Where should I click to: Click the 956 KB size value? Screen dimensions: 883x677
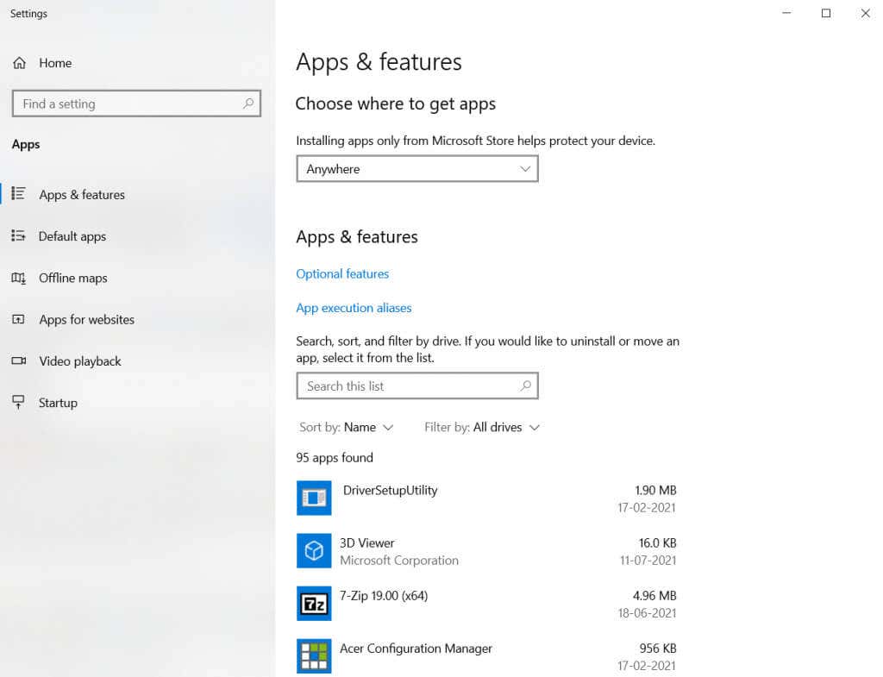point(658,649)
